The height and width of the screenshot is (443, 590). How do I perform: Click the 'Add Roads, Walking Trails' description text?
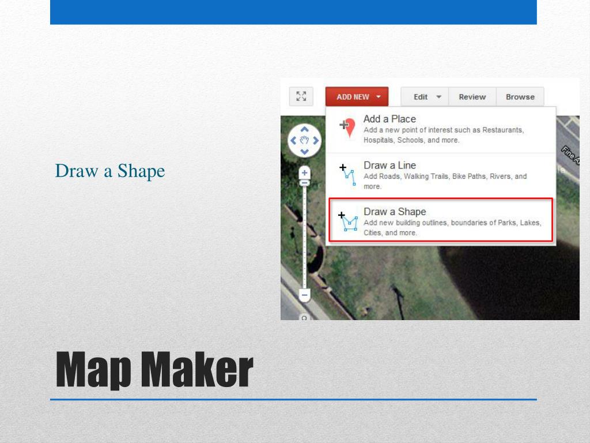(445, 181)
